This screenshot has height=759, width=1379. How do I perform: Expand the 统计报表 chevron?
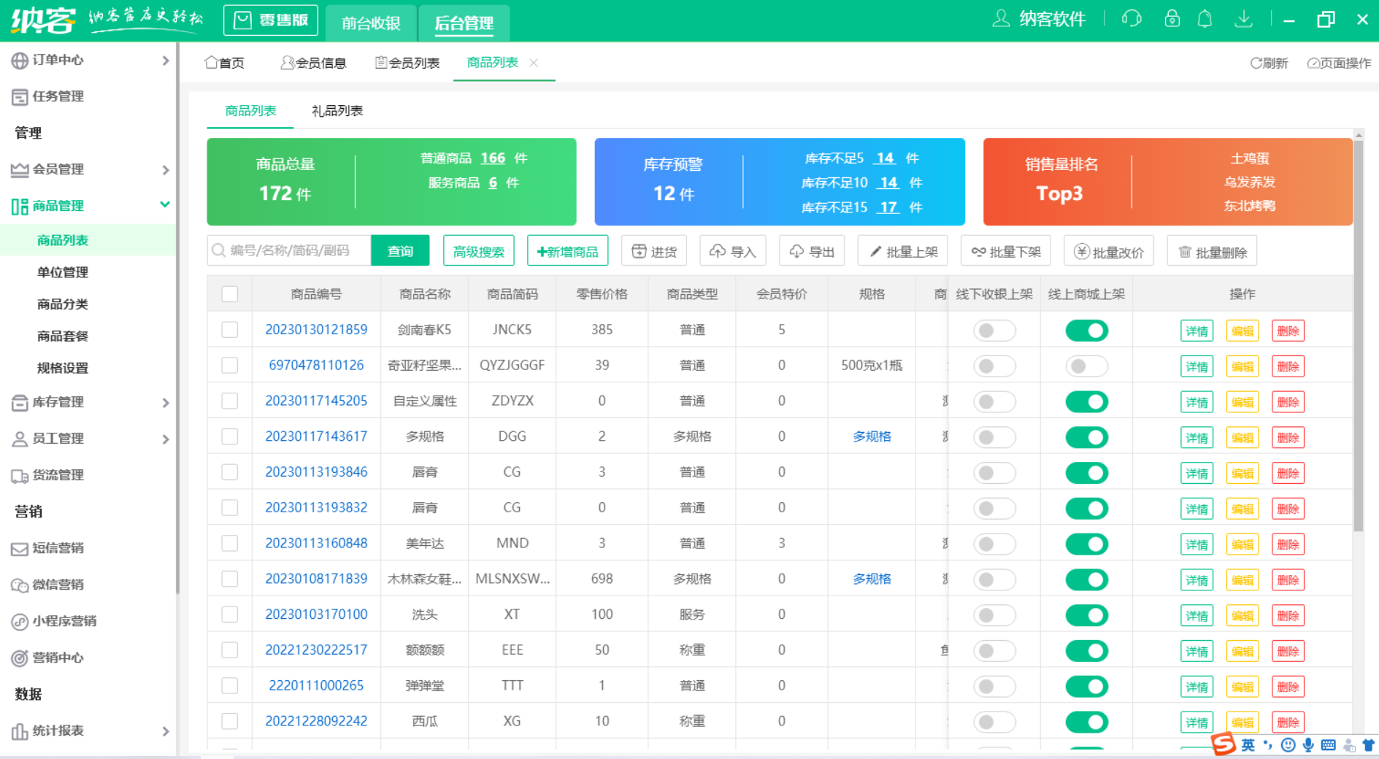tap(166, 731)
